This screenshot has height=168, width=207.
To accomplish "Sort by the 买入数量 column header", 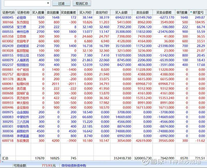I will click(x=38, y=12).
